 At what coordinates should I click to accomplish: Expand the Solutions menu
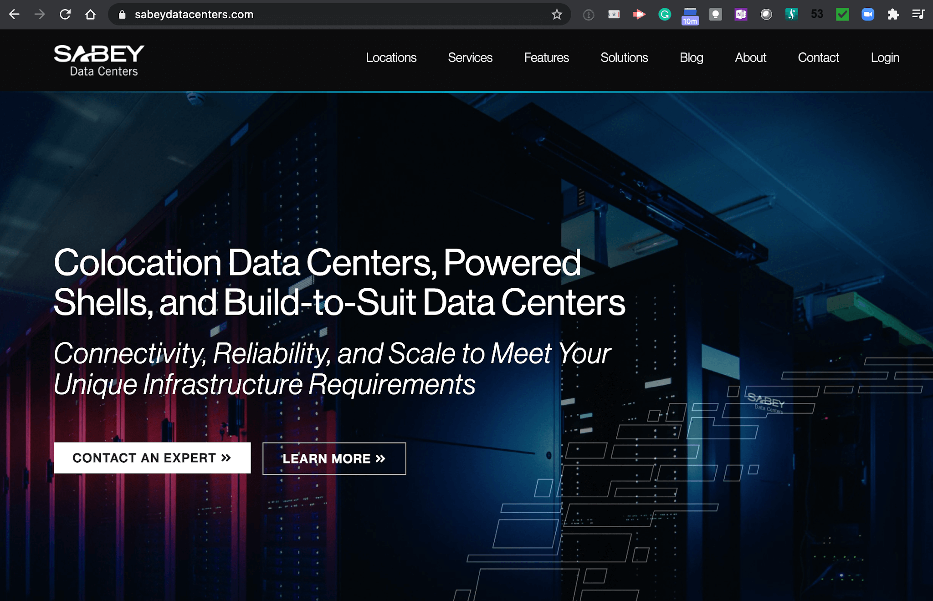[624, 58]
